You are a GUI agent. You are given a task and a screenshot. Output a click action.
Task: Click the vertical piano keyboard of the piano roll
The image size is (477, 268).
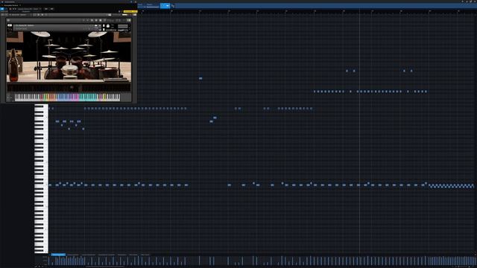click(41, 179)
